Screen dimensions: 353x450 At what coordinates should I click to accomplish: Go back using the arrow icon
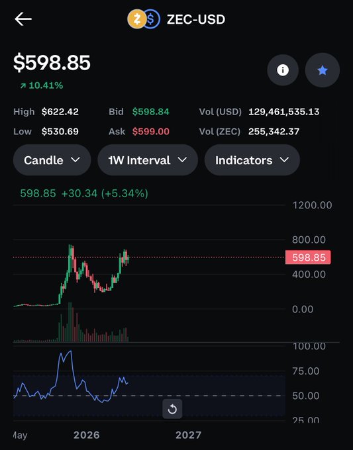(23, 19)
